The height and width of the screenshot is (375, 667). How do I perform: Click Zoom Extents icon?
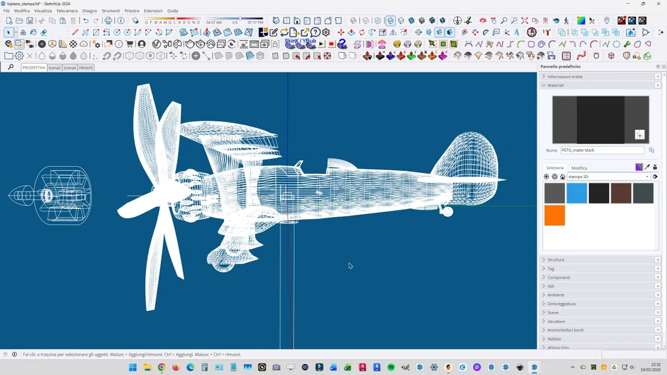coord(525,20)
